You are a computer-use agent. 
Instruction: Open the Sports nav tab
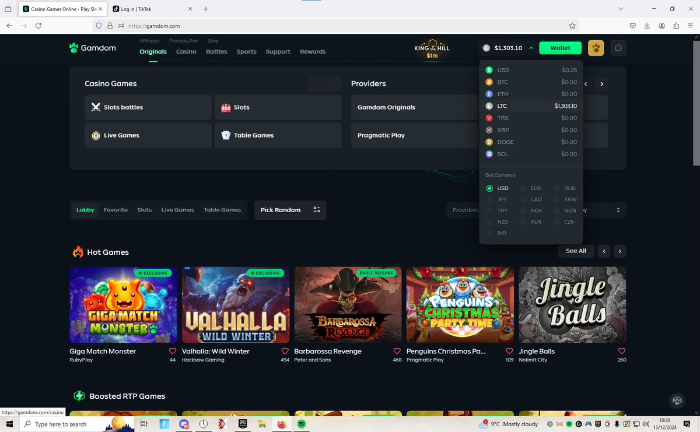[246, 51]
